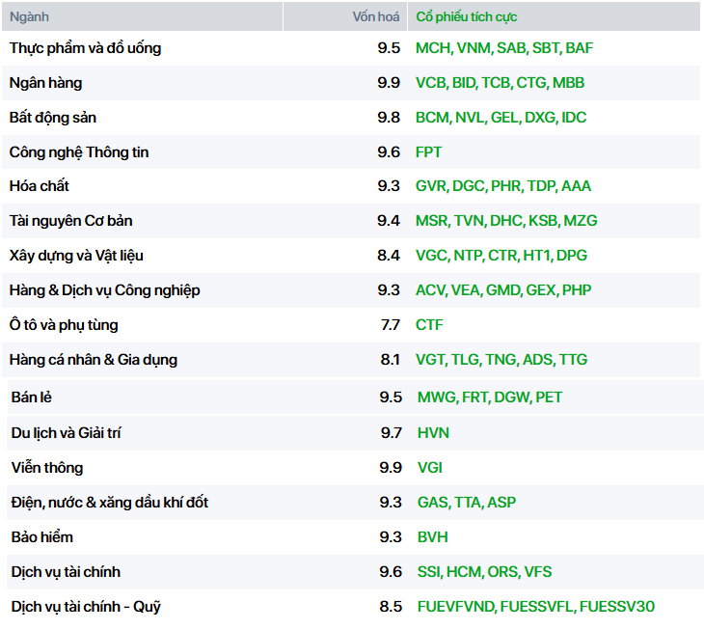Click stocks 'MSR, TVN, DHC, KSB, MZG'
The image size is (704, 630).
coord(506,221)
